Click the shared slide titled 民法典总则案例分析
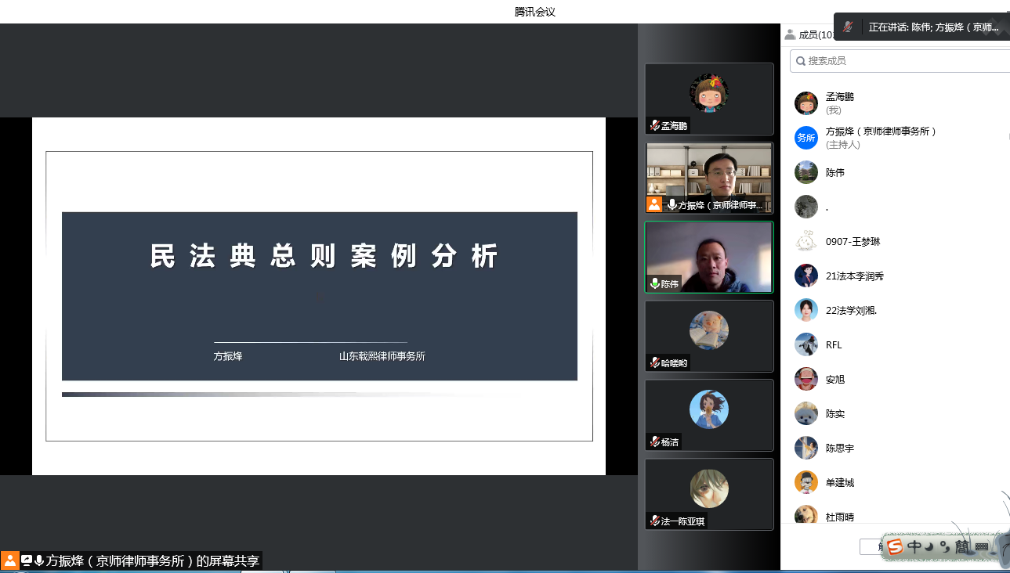 coord(319,296)
